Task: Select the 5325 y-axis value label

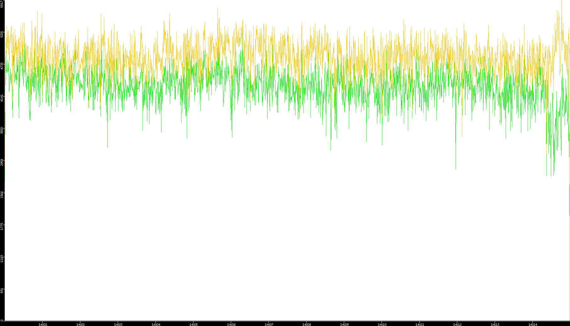Action: (2, 34)
